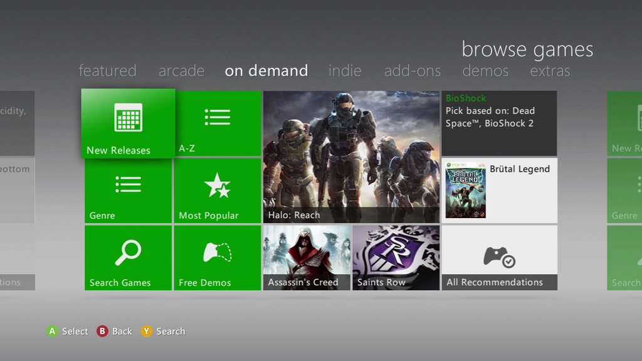
Task: Switch to the featured tab
Action: click(x=107, y=71)
